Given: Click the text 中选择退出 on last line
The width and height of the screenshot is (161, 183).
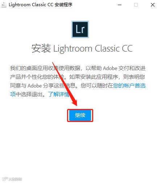Looking at the screenshot, I should coord(29,94).
